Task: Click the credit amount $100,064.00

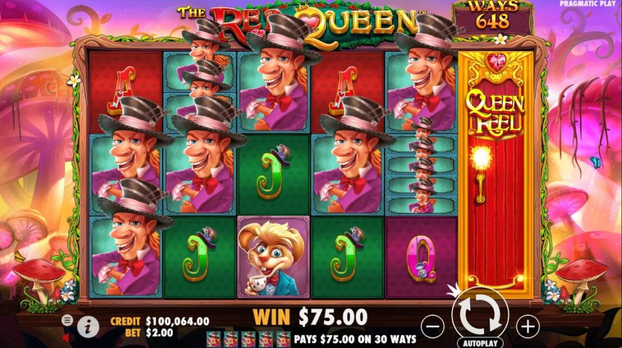Action: click(x=177, y=321)
